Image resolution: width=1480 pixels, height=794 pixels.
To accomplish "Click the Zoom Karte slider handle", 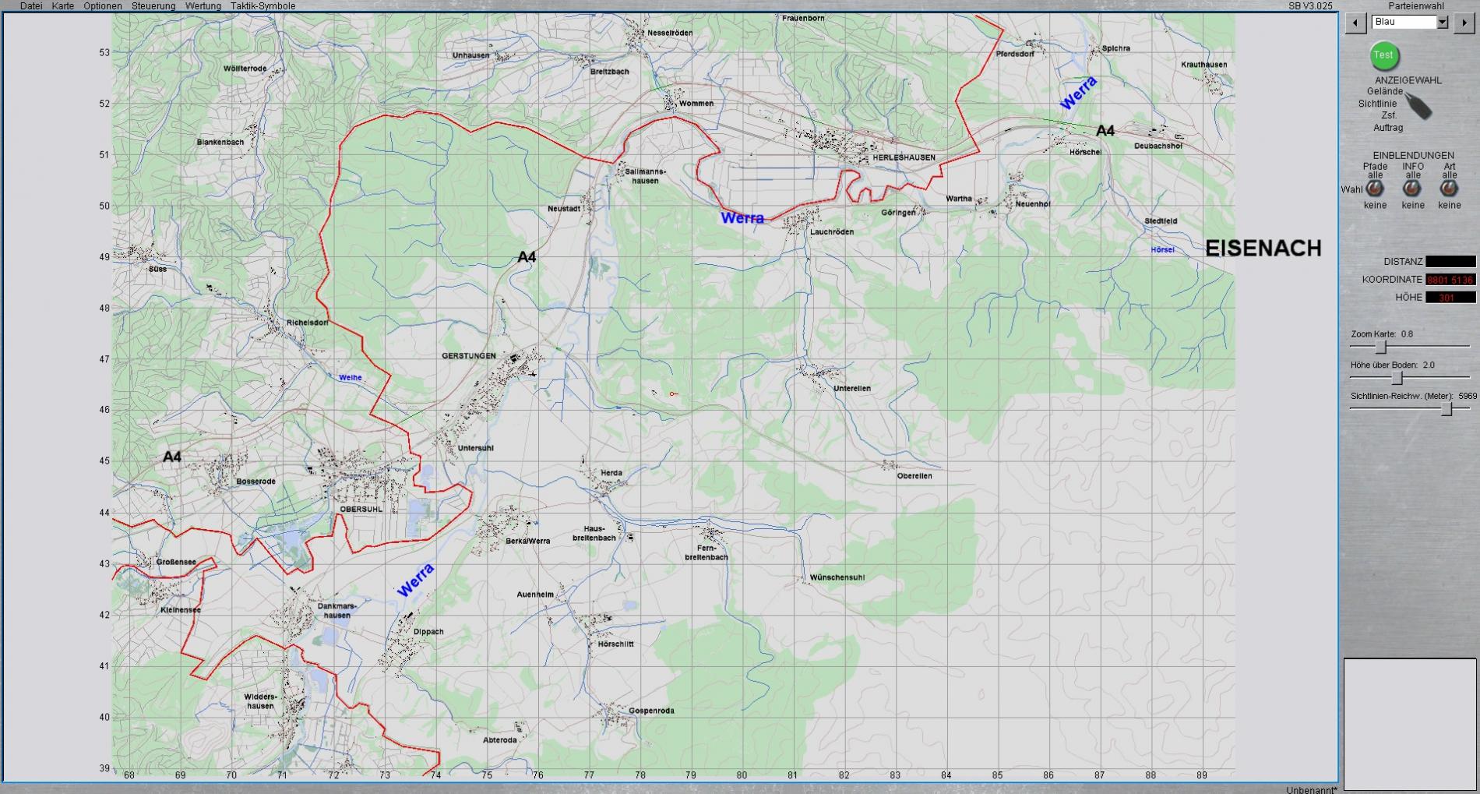I will pos(1381,347).
